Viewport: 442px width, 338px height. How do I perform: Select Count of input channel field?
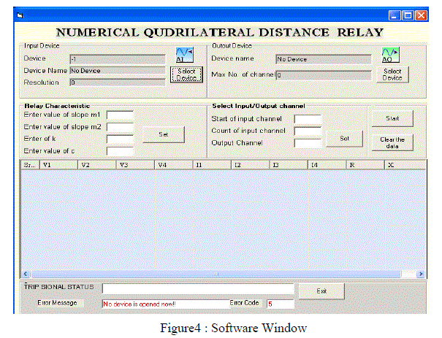[308, 131]
